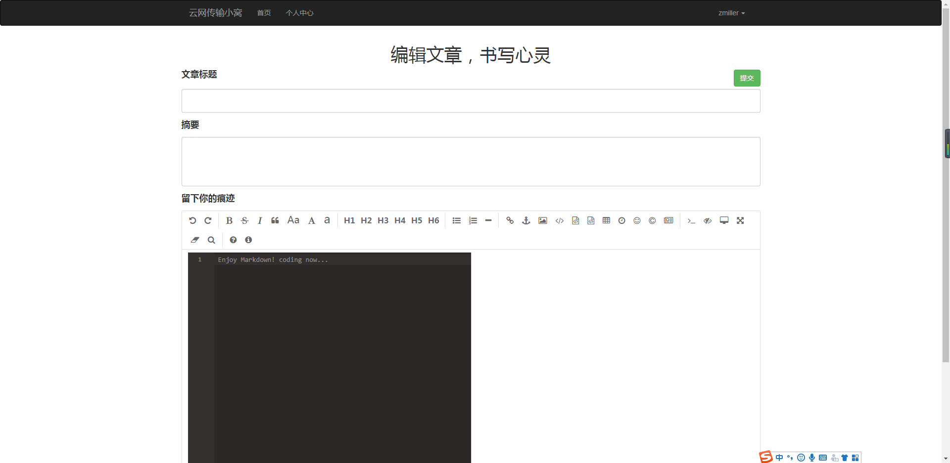Toggle punctuation mode in IME bar
Screen dimensions: 950x463
pos(790,458)
